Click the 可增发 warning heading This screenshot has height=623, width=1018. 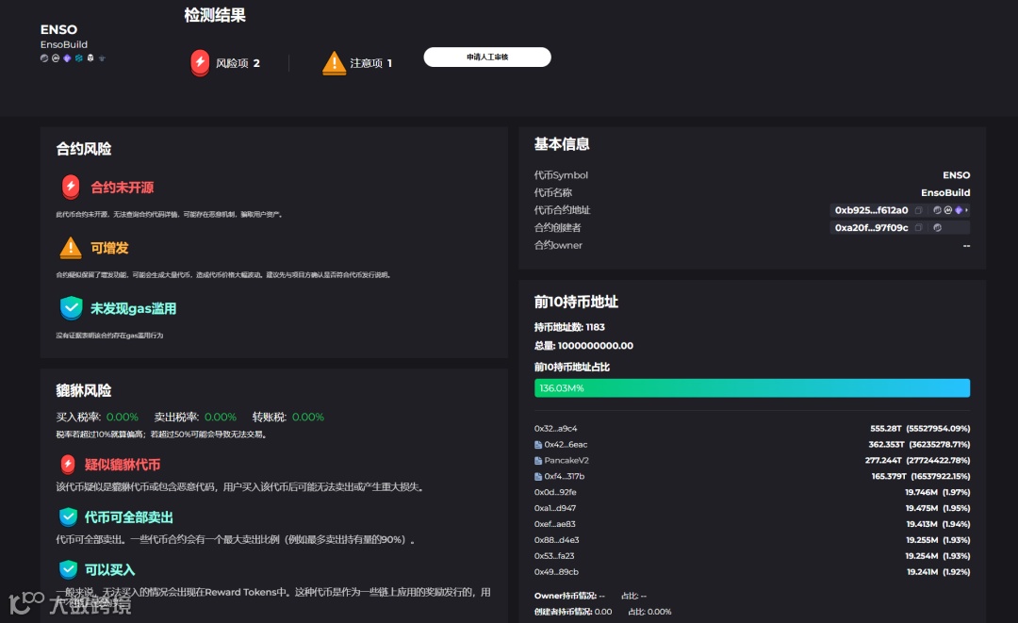[x=109, y=248]
